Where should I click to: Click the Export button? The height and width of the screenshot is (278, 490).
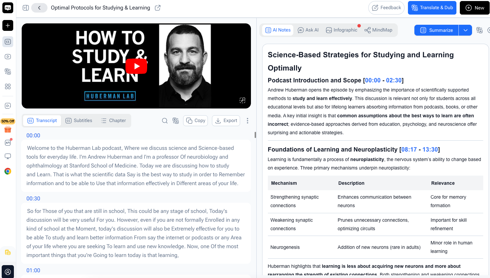(226, 121)
